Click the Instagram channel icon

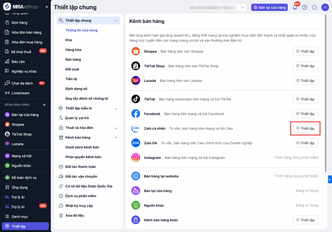(x=136, y=157)
